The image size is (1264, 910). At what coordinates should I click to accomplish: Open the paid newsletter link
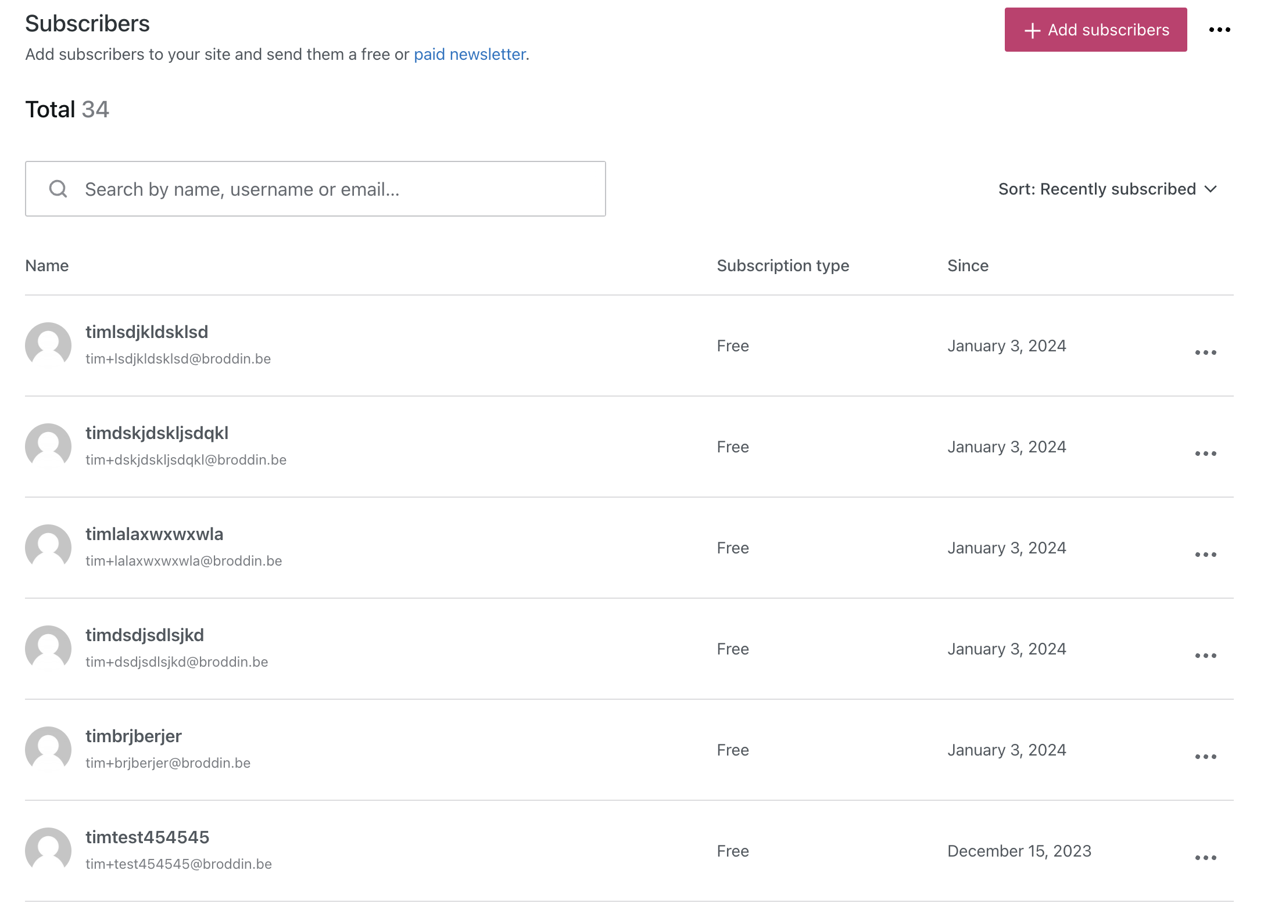click(470, 53)
